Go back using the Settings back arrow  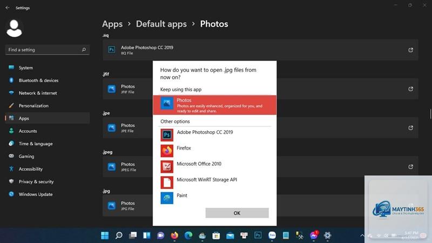pyautogui.click(x=8, y=8)
